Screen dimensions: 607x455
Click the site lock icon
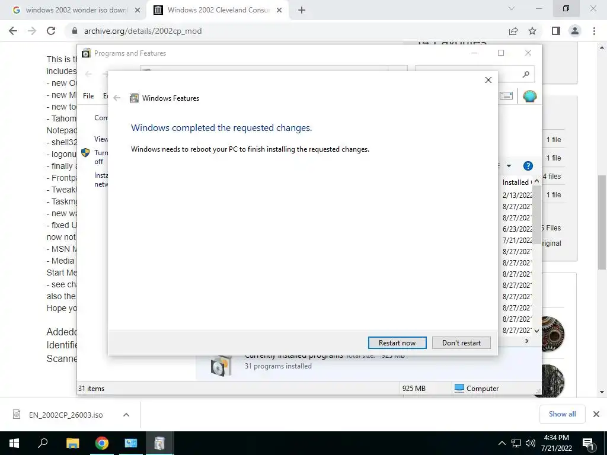(x=75, y=31)
